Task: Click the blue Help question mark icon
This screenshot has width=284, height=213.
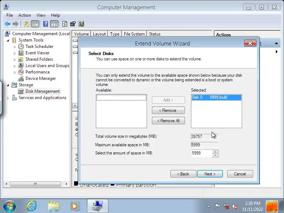Action: tap(46, 24)
